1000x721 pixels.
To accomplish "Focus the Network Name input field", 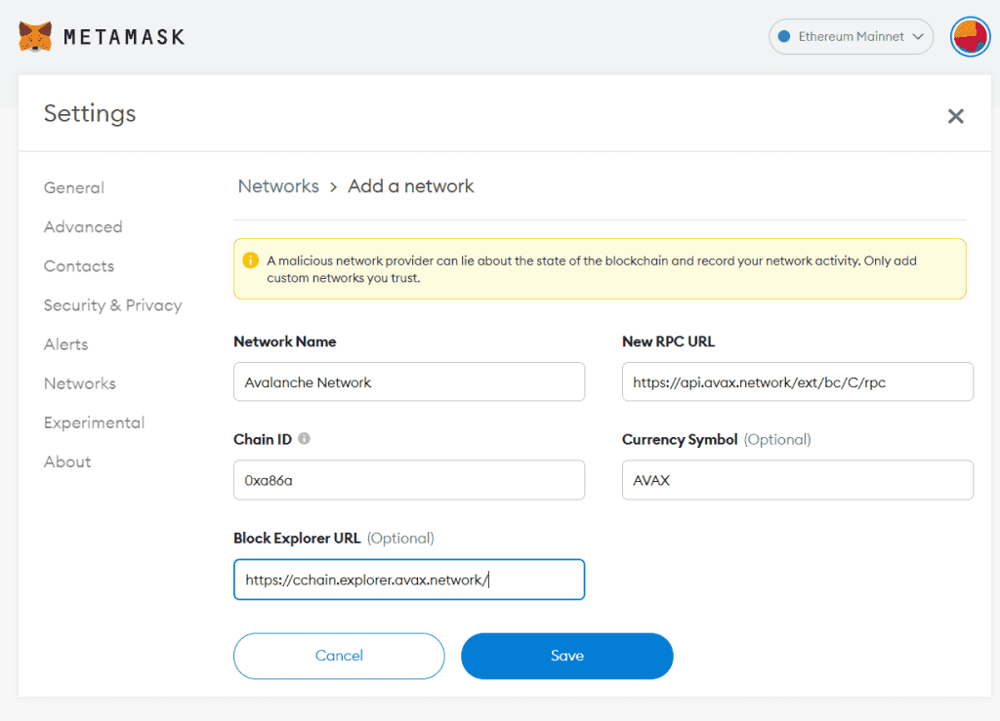I will coord(409,382).
